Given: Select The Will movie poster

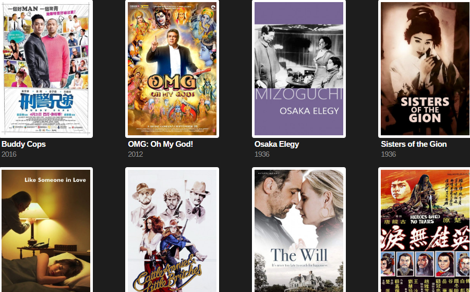Looking at the screenshot, I should click(x=299, y=230).
